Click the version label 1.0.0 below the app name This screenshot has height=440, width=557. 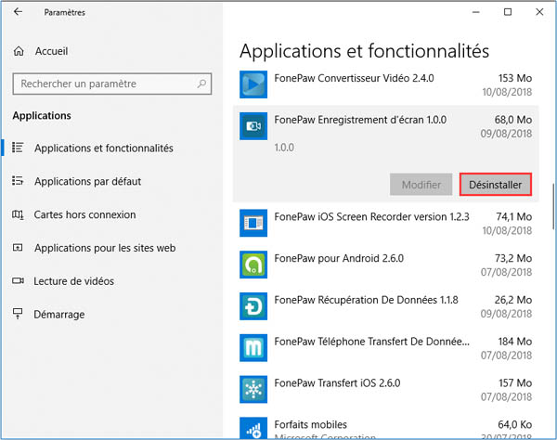point(284,148)
